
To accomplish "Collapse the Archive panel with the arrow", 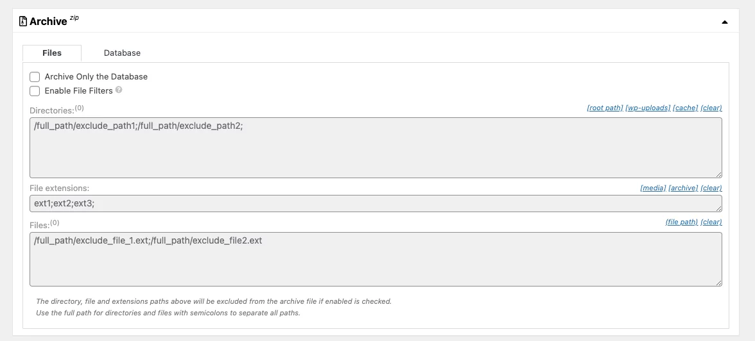I will click(x=725, y=22).
